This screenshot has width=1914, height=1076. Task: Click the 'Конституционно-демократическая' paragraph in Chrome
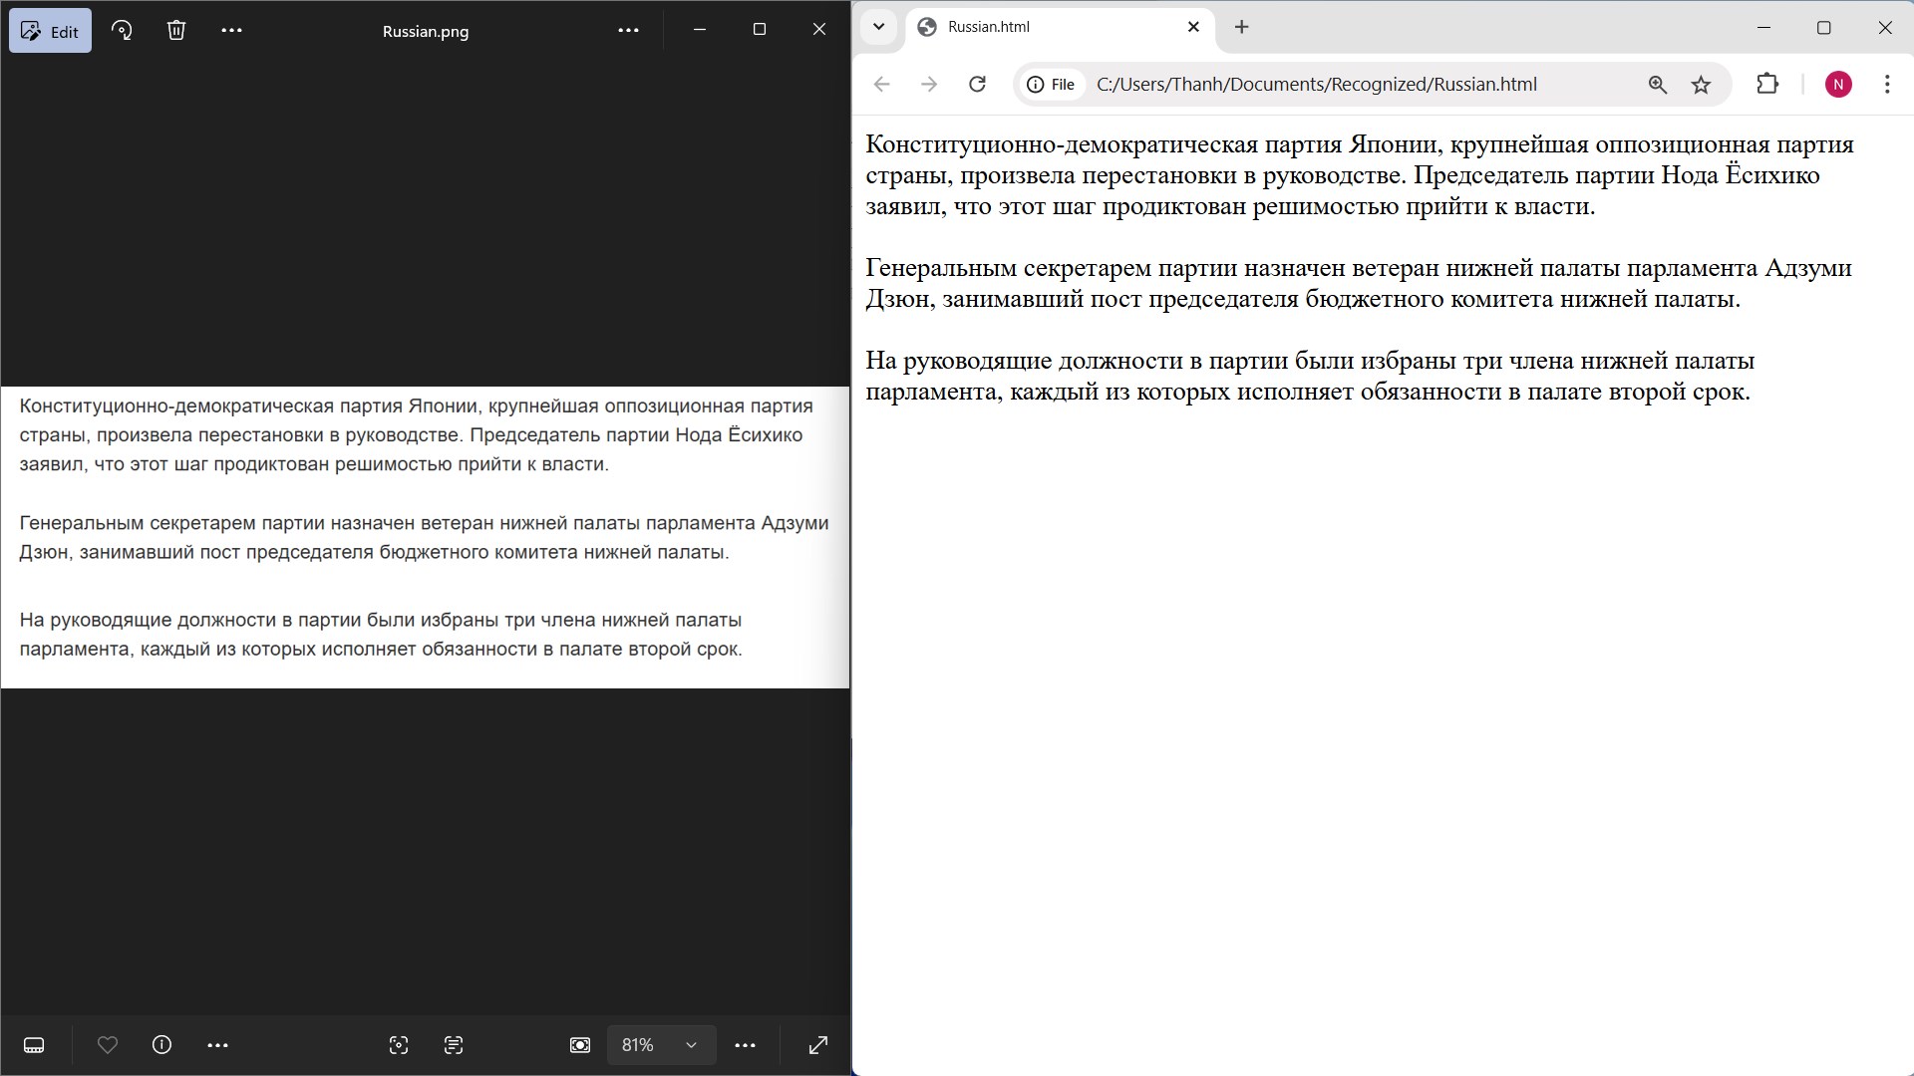[1360, 175]
